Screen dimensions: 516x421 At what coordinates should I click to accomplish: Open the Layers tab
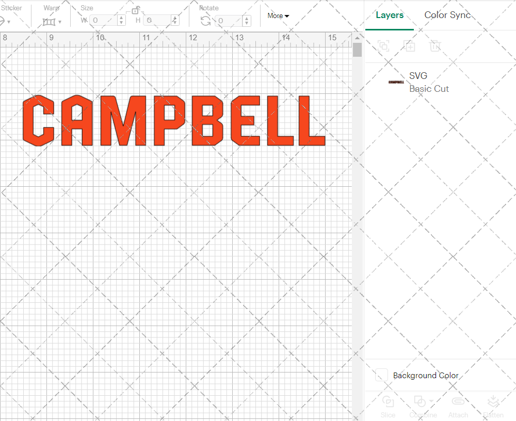point(390,15)
